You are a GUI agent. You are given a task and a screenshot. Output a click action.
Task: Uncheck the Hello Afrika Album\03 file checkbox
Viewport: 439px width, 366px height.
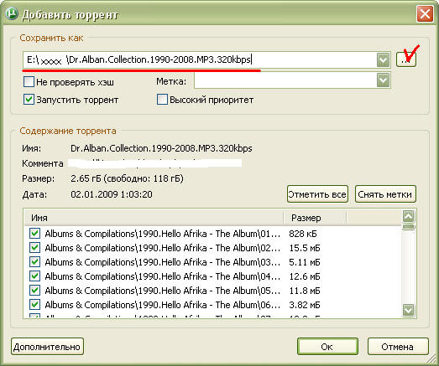[34, 262]
